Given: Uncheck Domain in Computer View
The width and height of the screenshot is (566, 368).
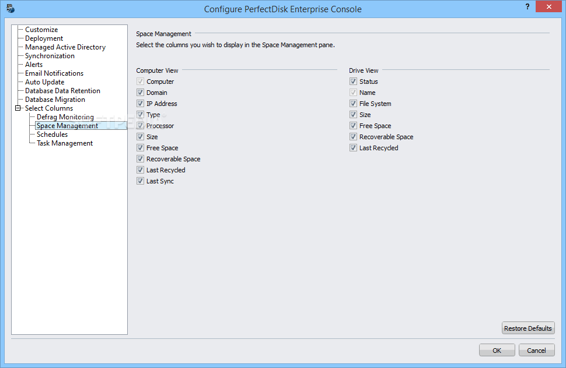Looking at the screenshot, I should click(141, 93).
